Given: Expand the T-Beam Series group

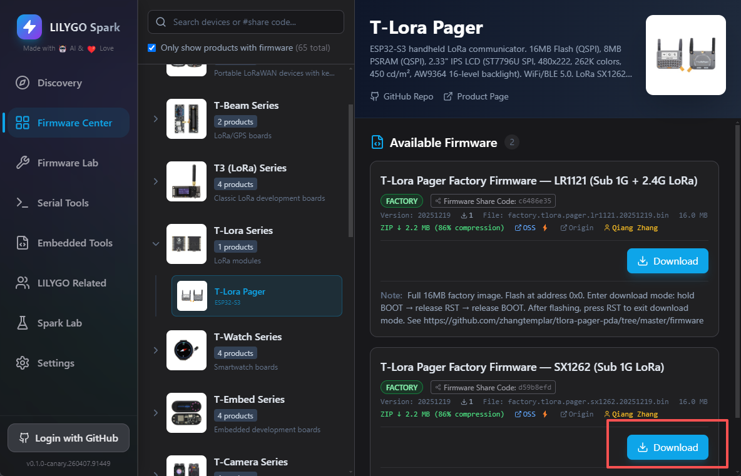Looking at the screenshot, I should click(156, 119).
